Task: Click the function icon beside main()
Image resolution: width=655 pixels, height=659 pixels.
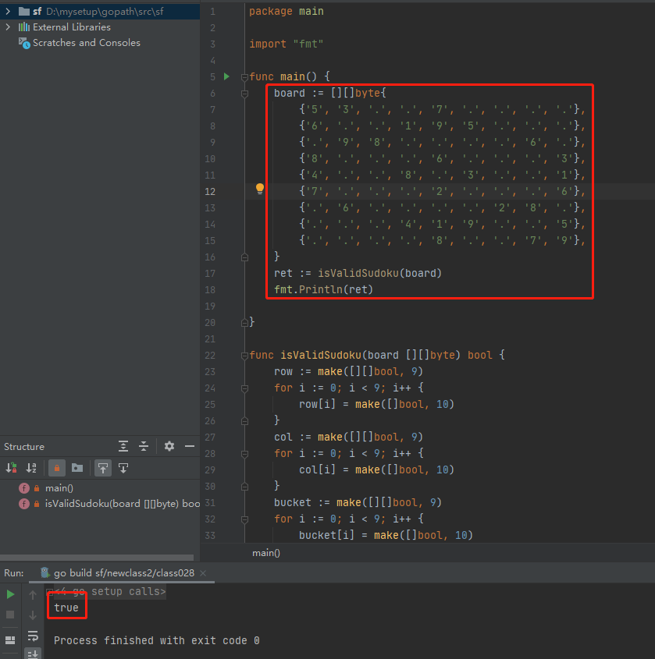Action: (24, 488)
